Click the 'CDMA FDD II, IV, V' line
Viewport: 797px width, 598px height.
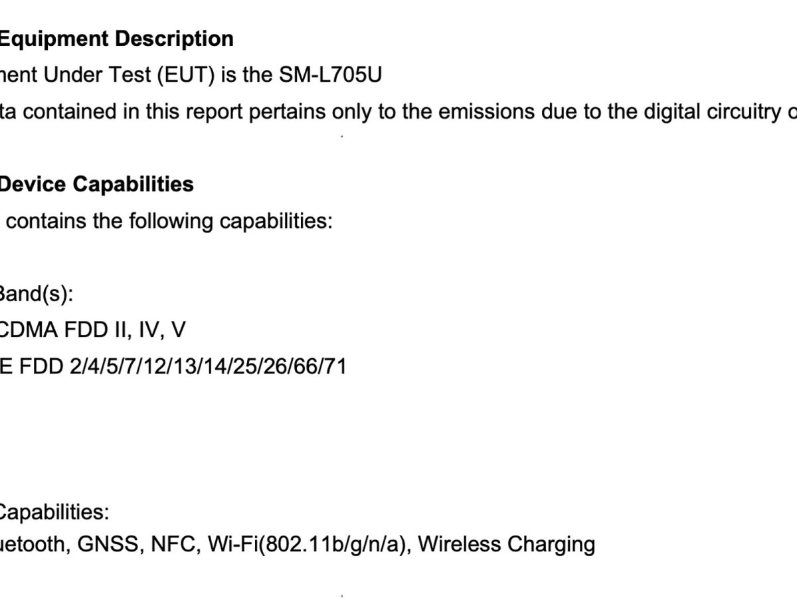(x=93, y=330)
